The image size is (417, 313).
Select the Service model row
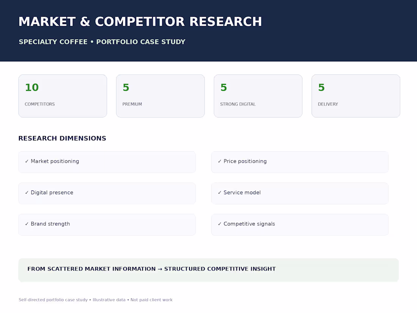point(300,193)
